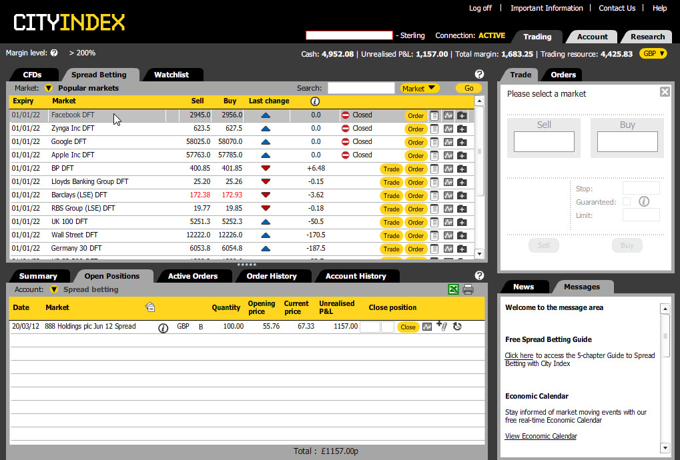This screenshot has height=460, width=680.
Task: Click the Log off link
Action: pos(480,8)
